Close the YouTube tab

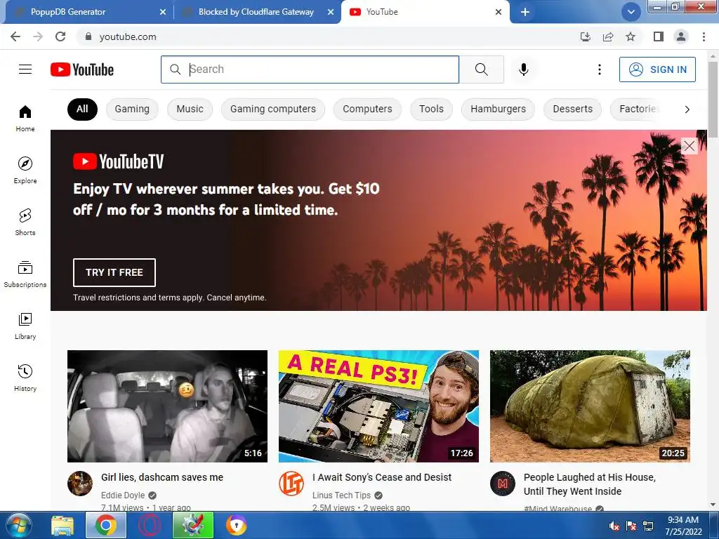coord(499,12)
